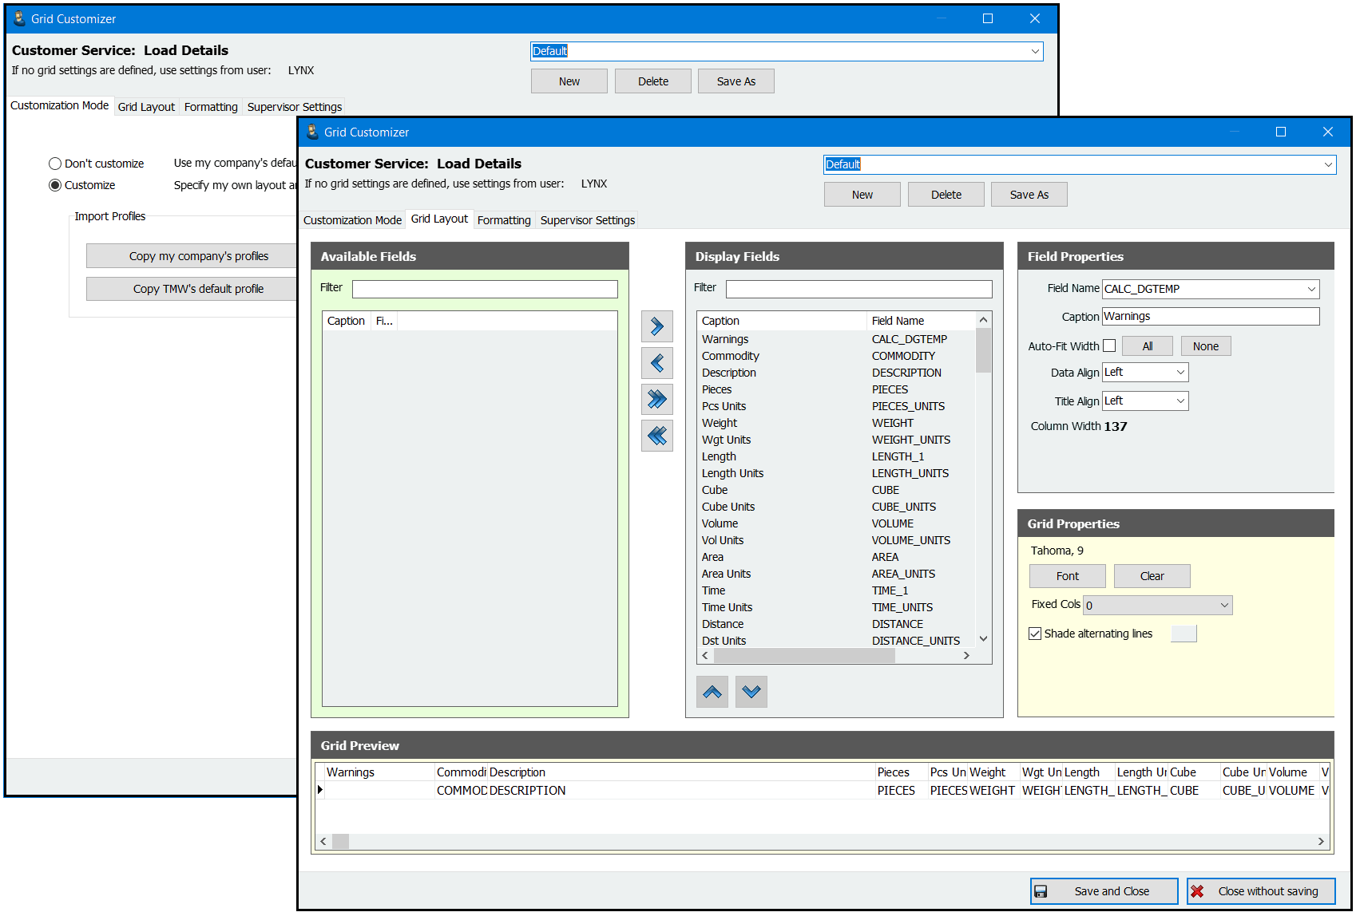Click the Display Fields filter text box
Screen dimensions: 1356x916
(858, 289)
